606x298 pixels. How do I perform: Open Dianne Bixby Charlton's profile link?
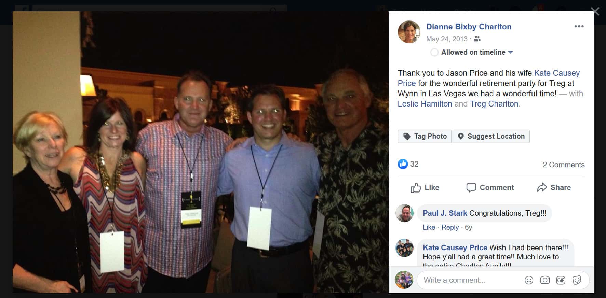coord(469,27)
